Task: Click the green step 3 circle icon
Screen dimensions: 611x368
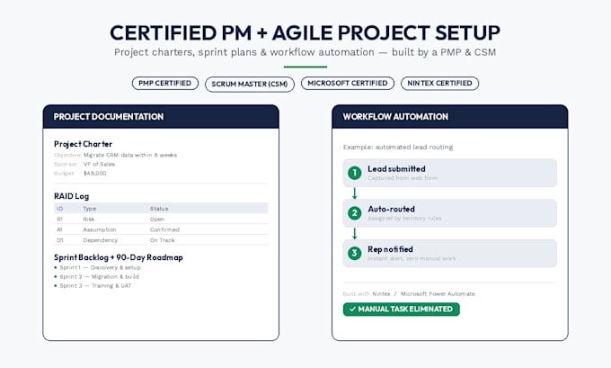Action: click(355, 253)
